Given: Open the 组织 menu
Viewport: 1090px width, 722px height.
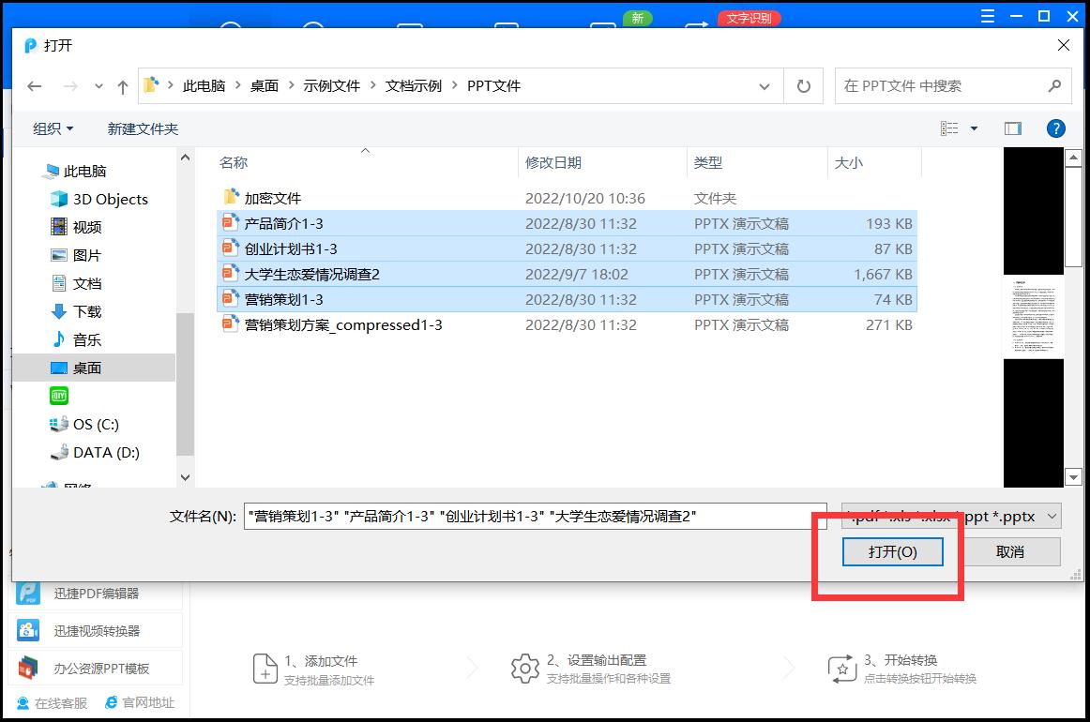Looking at the screenshot, I should [x=50, y=128].
